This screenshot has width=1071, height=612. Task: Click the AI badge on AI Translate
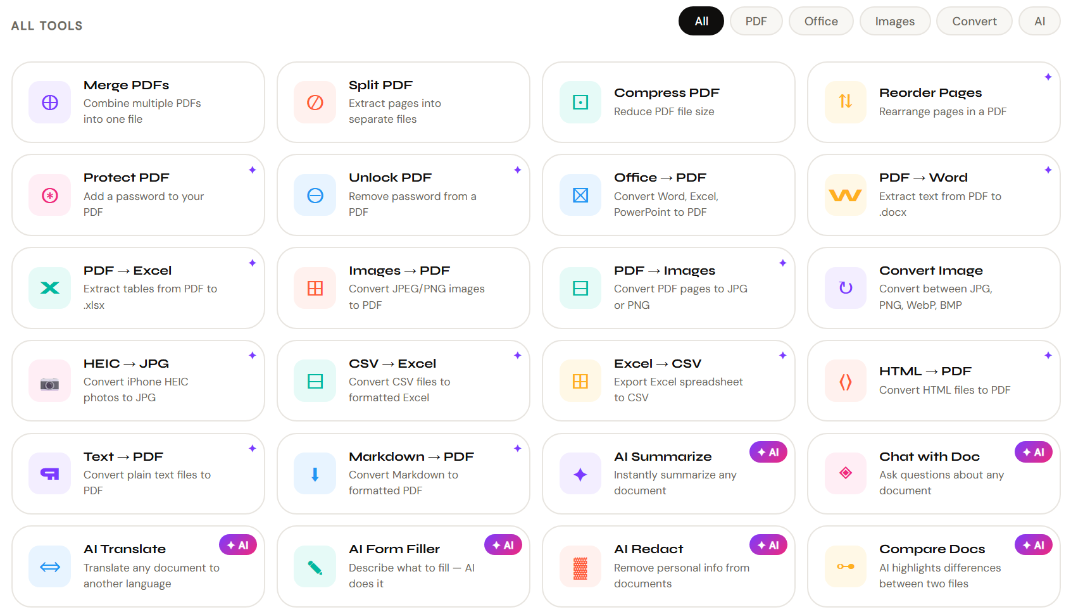tap(238, 545)
